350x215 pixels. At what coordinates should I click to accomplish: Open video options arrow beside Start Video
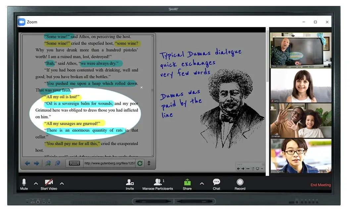(62, 184)
